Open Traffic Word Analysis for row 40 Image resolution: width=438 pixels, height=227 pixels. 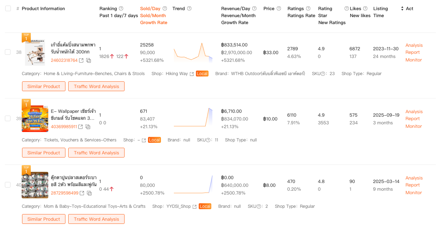pyautogui.click(x=96, y=219)
